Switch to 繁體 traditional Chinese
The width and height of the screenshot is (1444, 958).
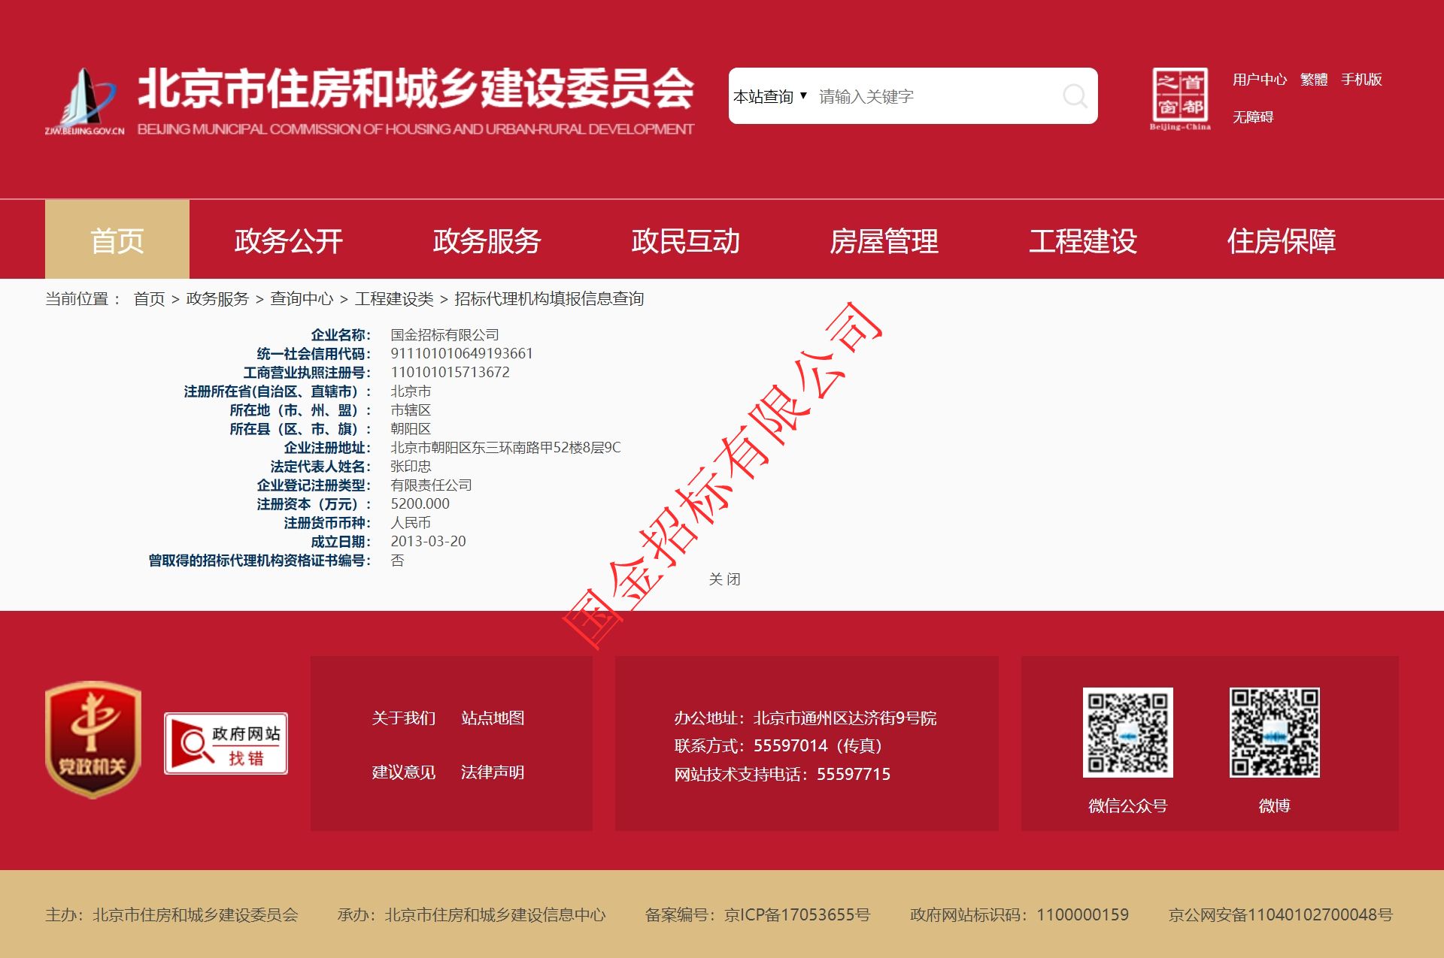click(x=1313, y=79)
